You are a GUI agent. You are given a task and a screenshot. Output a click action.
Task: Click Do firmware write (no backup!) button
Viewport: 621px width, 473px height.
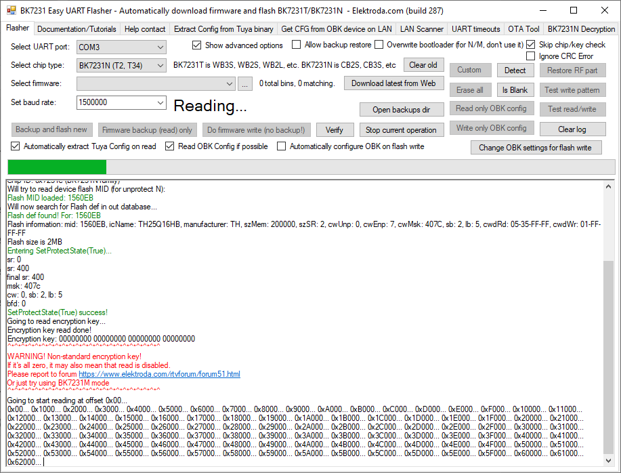pos(256,130)
